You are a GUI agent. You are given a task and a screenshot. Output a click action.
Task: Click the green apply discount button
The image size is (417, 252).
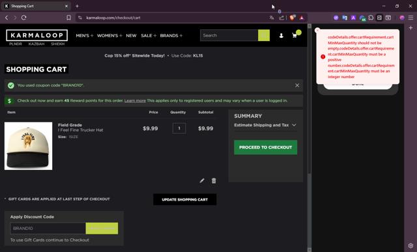click(x=102, y=229)
